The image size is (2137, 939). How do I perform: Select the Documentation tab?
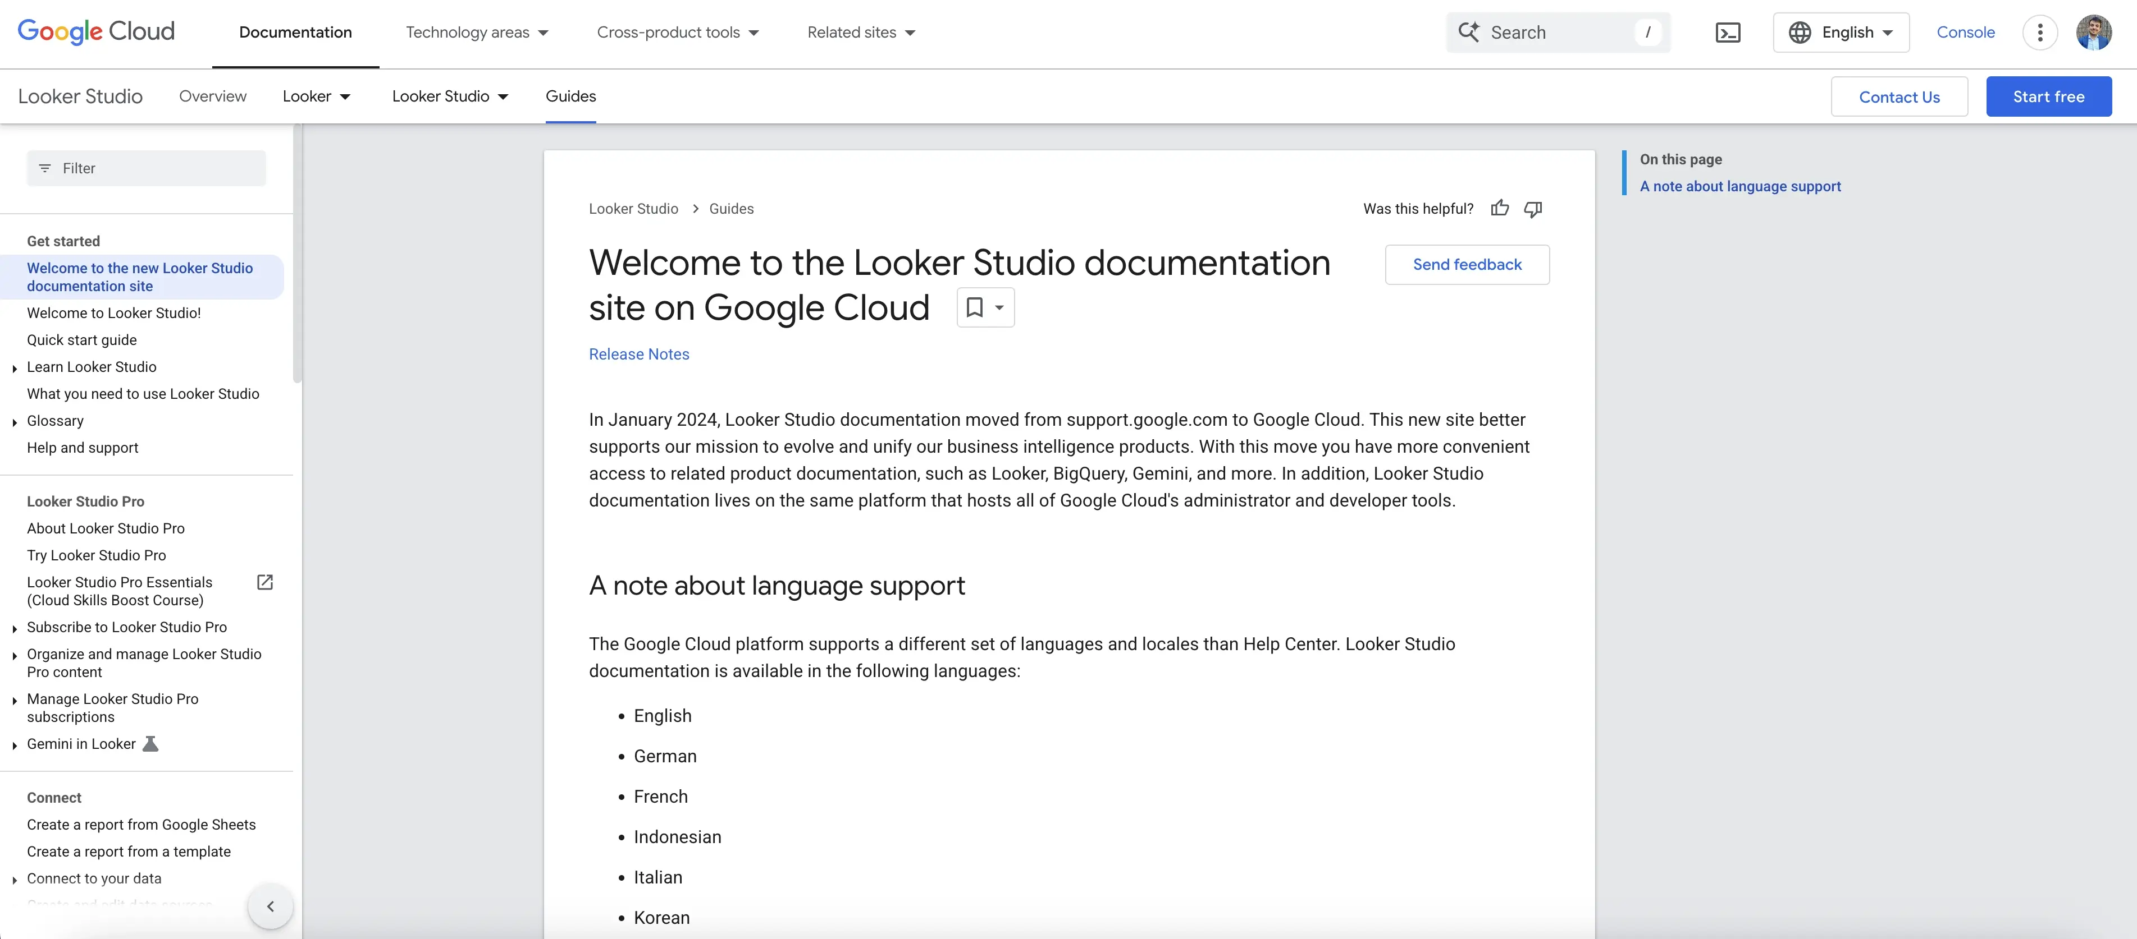[295, 33]
